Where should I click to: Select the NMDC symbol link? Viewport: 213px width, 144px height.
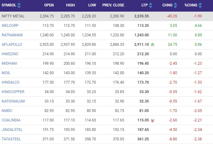7,111
